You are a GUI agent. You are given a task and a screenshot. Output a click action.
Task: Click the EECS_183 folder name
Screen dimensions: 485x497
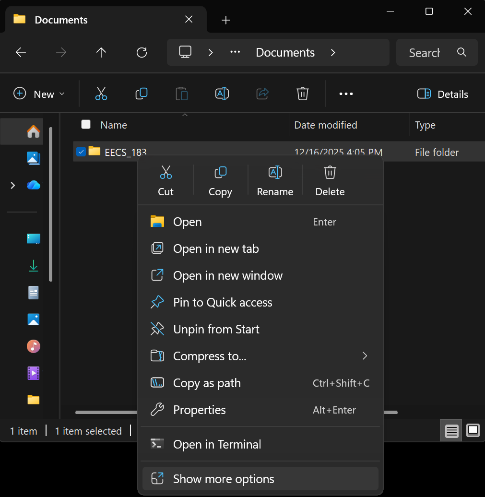pos(126,152)
